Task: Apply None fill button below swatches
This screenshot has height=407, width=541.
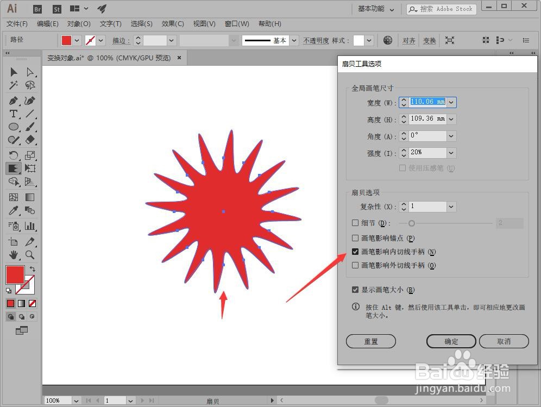Action: click(32, 303)
